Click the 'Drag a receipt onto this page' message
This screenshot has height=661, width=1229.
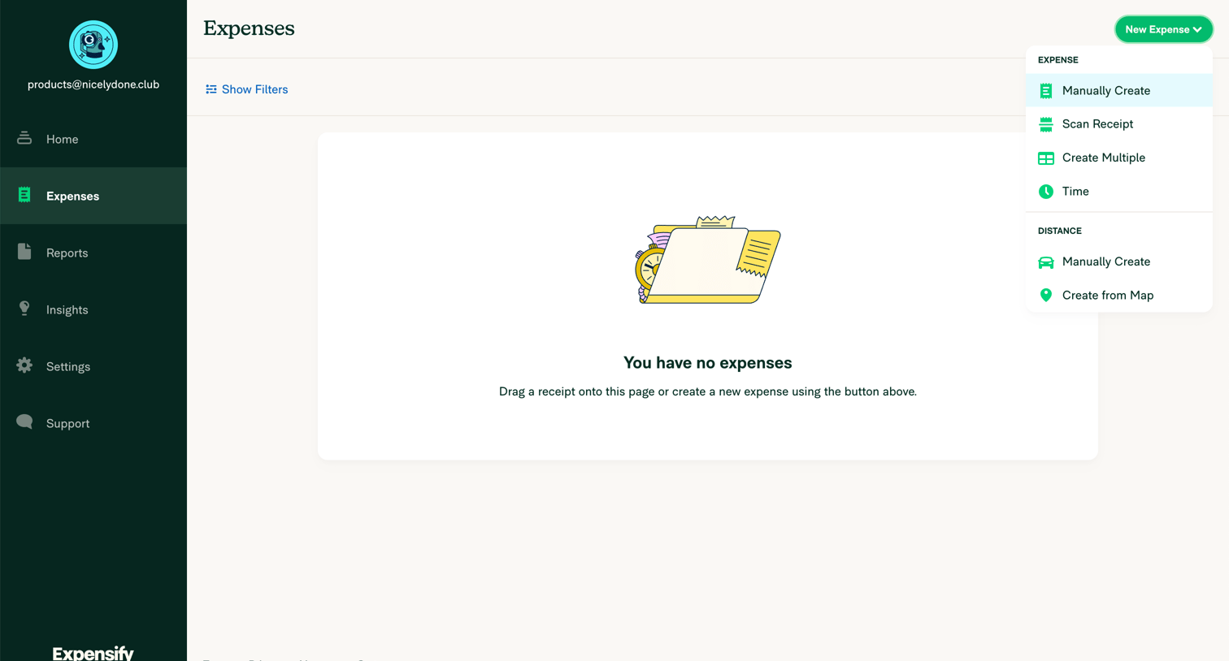tap(707, 391)
